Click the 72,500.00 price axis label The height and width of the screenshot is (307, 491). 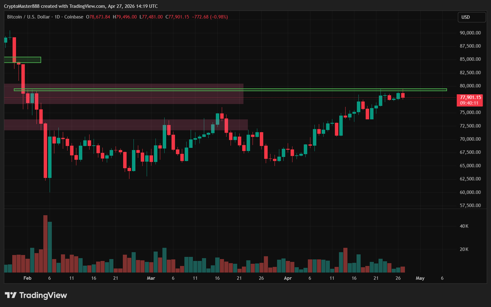tap(470, 126)
